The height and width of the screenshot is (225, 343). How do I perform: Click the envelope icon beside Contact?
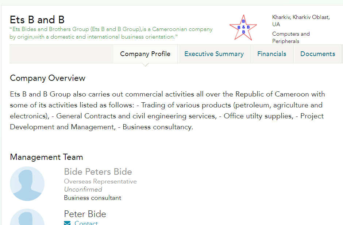[67, 223]
